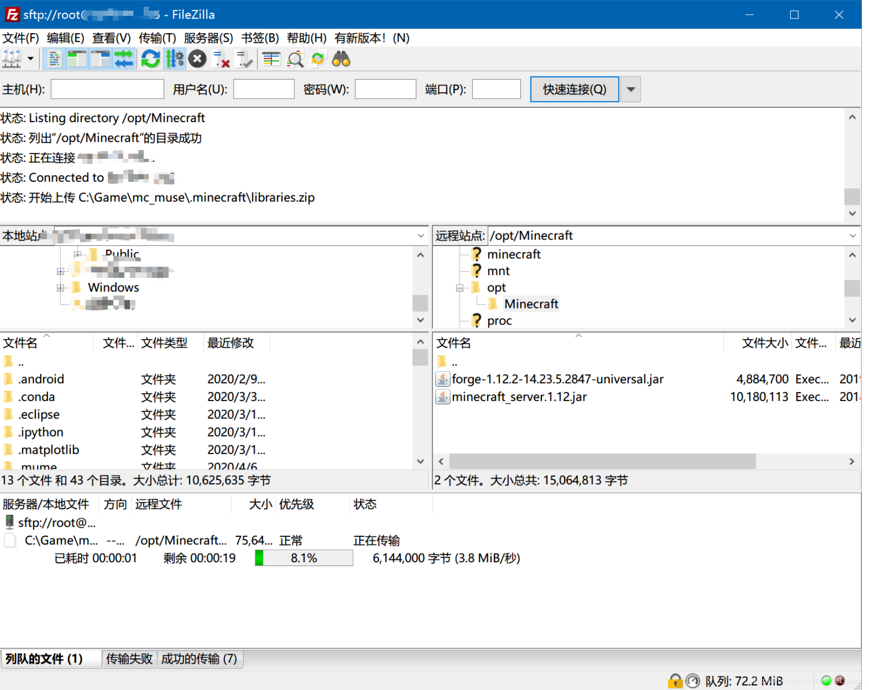The width and height of the screenshot is (869, 690).
Task: Focus the 端口(P) port field
Action: pyautogui.click(x=496, y=89)
